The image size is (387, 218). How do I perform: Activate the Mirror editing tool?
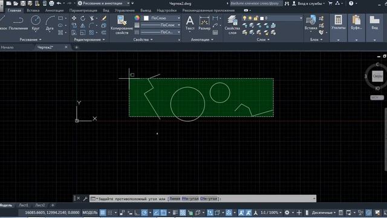click(x=83, y=25)
